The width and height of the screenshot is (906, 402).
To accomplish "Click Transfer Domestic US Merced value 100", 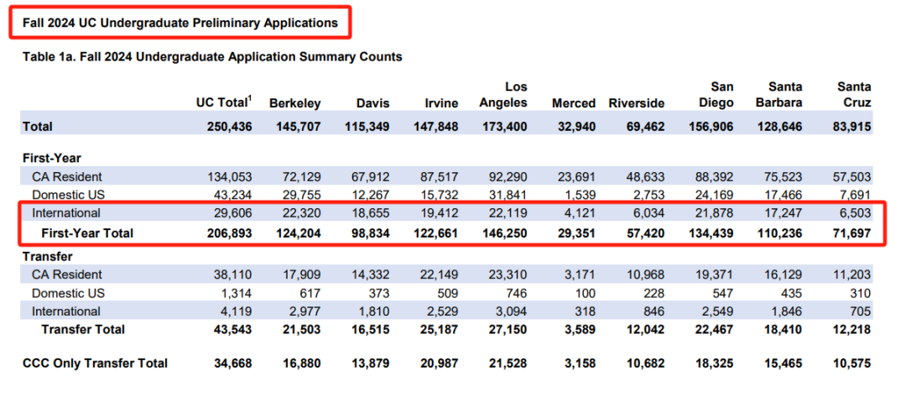I will coord(586,293).
